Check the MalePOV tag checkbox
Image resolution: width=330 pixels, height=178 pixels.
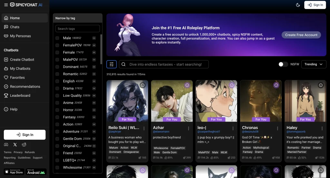coord(57,60)
